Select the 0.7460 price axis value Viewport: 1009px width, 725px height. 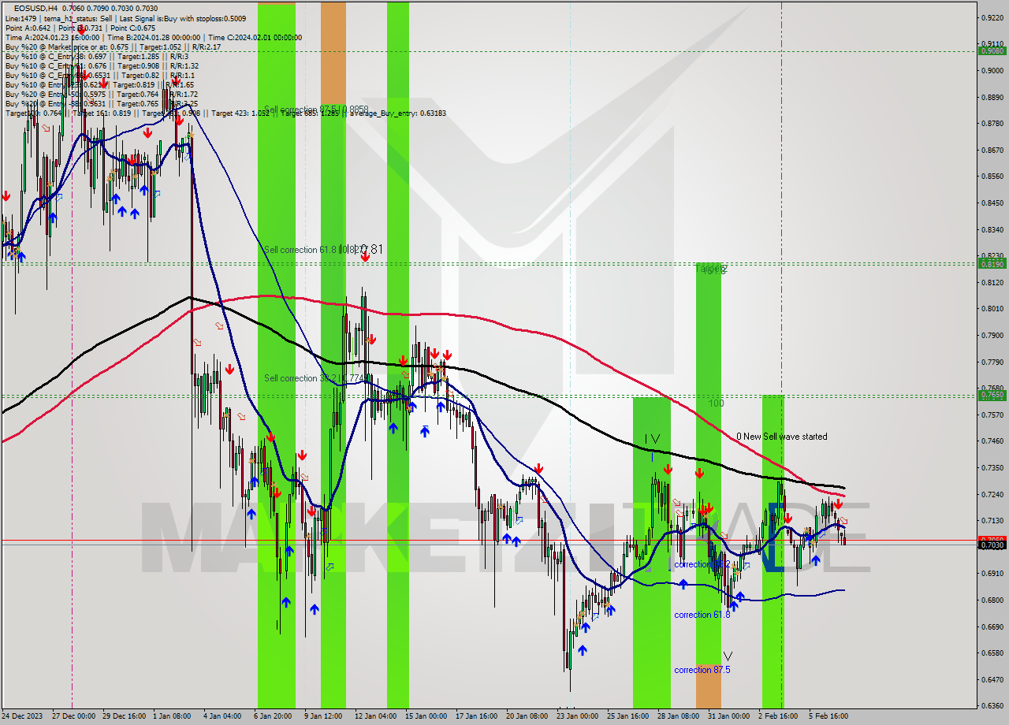click(x=992, y=441)
